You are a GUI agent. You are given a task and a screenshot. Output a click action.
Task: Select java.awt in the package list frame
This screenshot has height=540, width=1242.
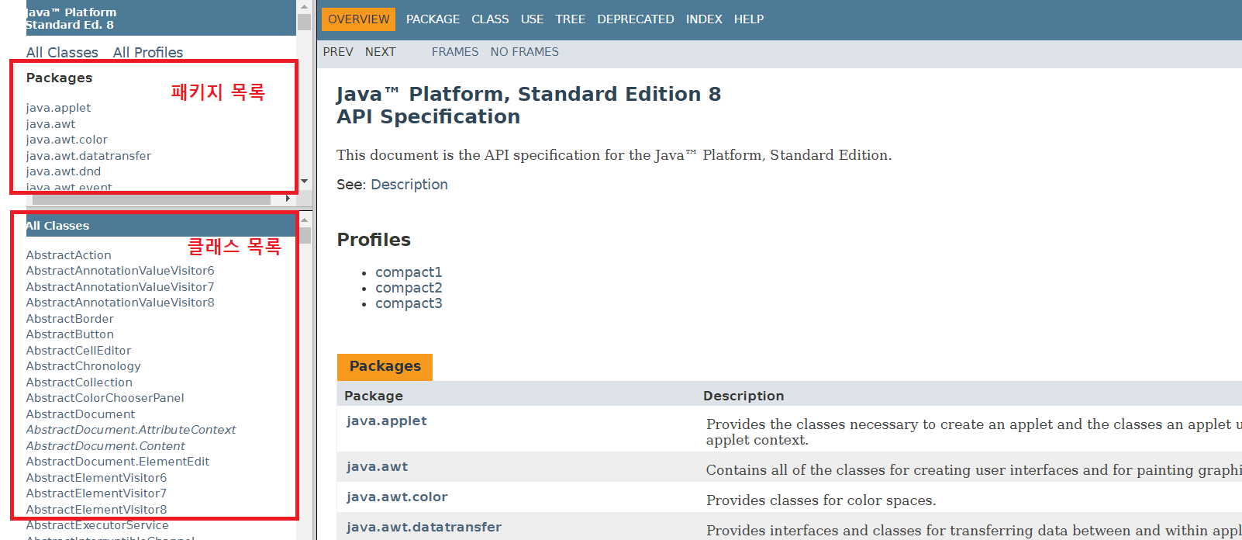(50, 124)
